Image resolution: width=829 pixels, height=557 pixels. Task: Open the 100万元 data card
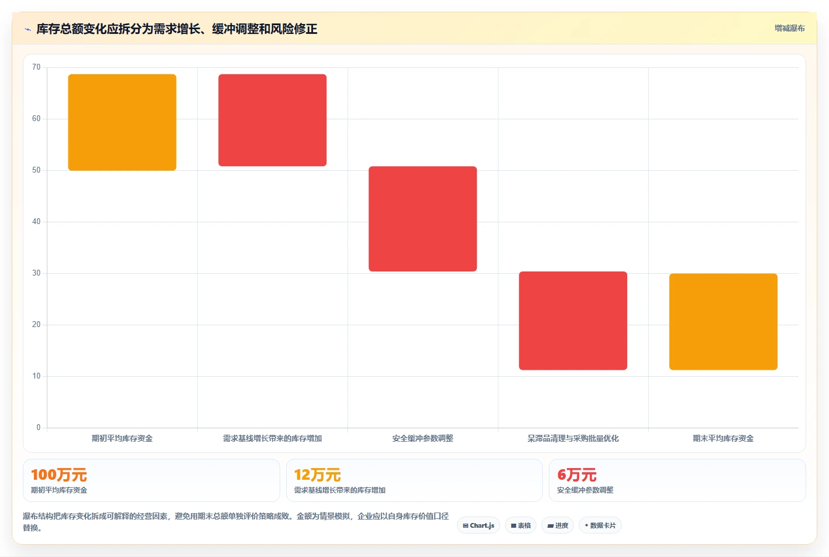pyautogui.click(x=152, y=480)
